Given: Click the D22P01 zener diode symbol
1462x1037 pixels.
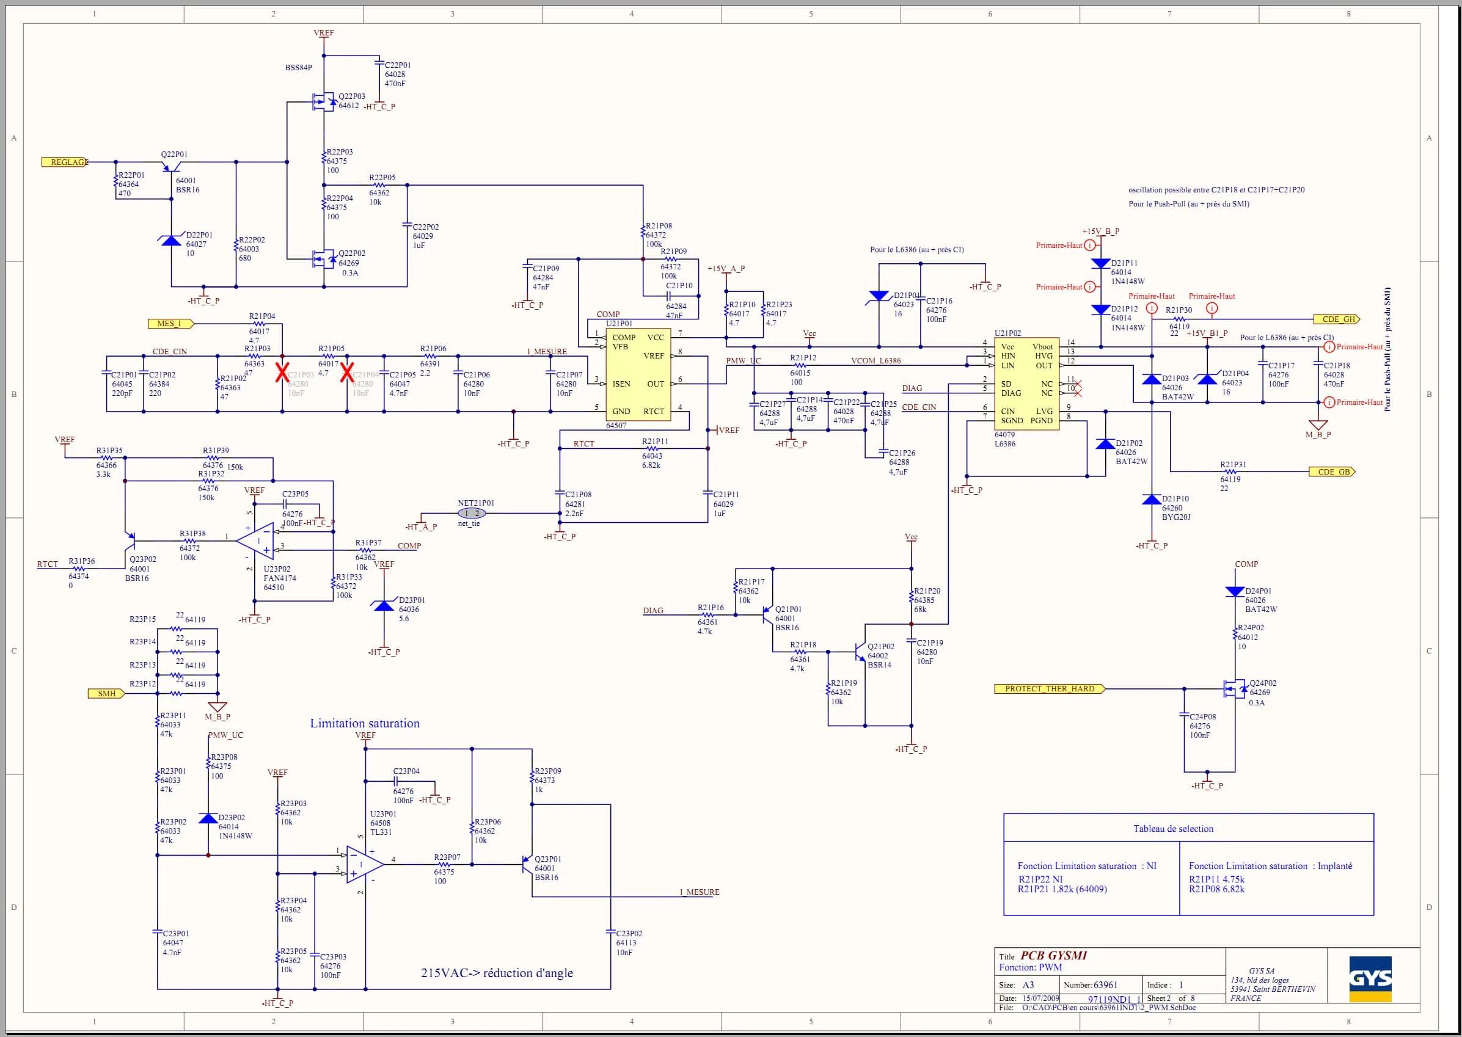Looking at the screenshot, I should tap(171, 239).
